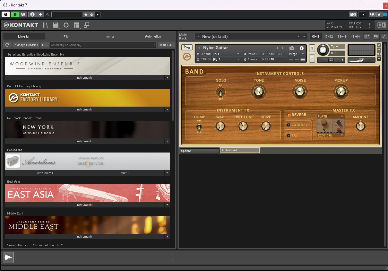Clear the library search with X icon
Screen dimensions: 388x271
coord(154,45)
